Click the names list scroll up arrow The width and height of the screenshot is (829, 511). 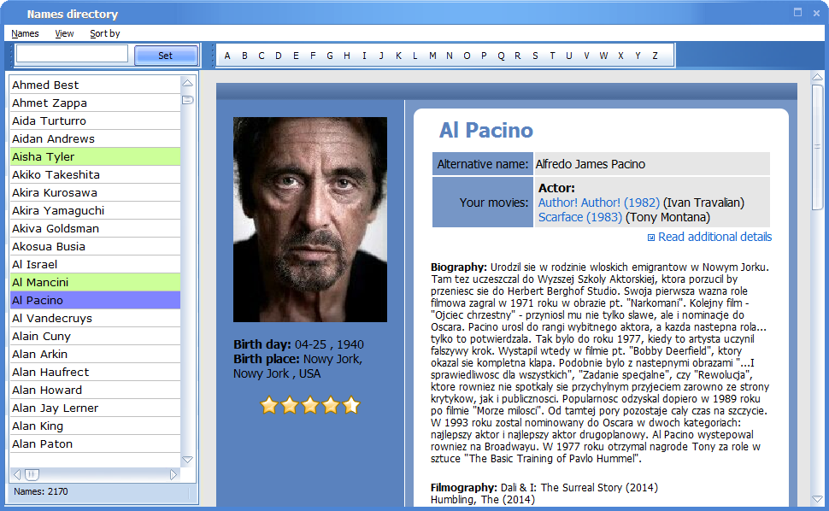tap(187, 83)
